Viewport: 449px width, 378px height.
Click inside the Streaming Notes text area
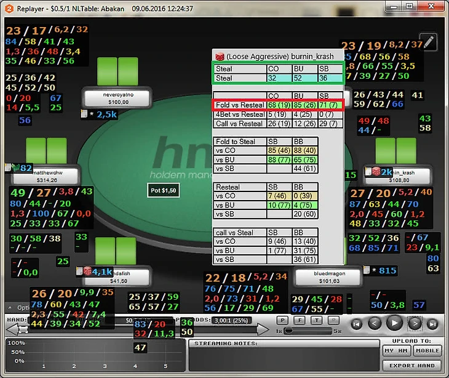coord(284,358)
